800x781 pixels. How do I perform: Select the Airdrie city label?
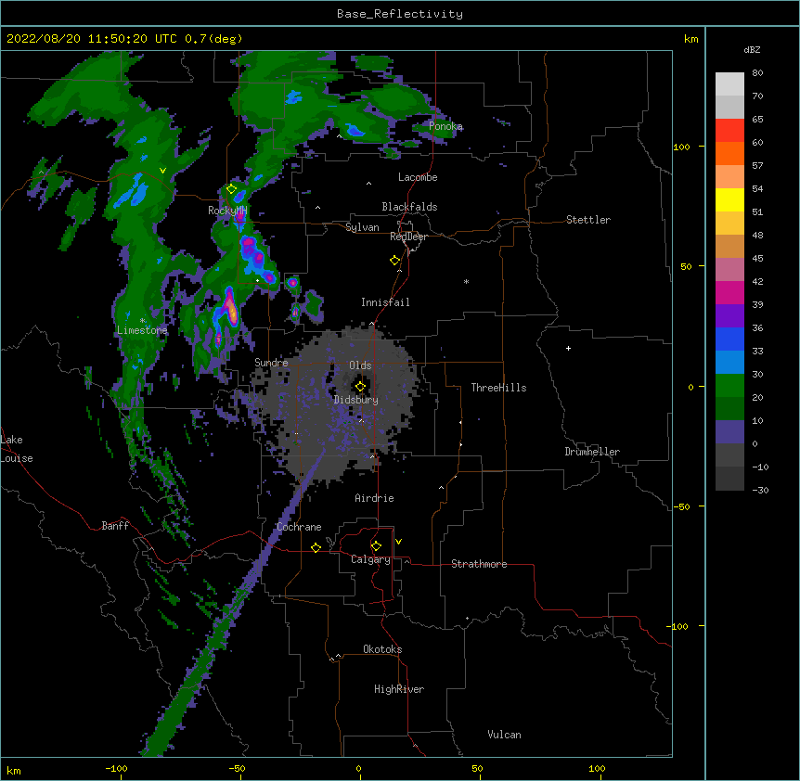(374, 498)
